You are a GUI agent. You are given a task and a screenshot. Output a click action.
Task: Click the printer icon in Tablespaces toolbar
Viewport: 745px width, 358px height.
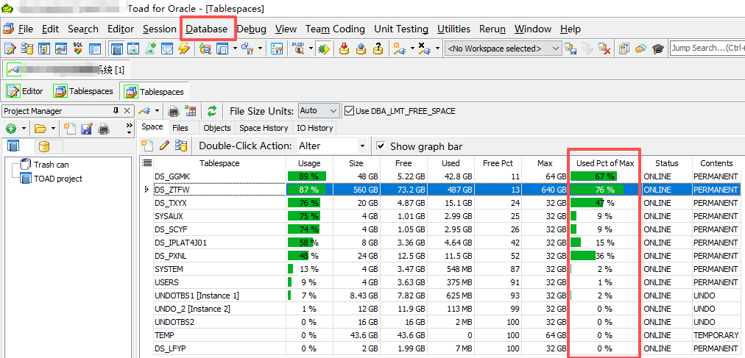click(x=174, y=111)
